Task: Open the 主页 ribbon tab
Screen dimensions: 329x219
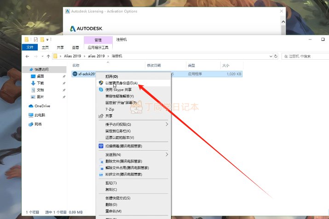Action: (x=45, y=48)
